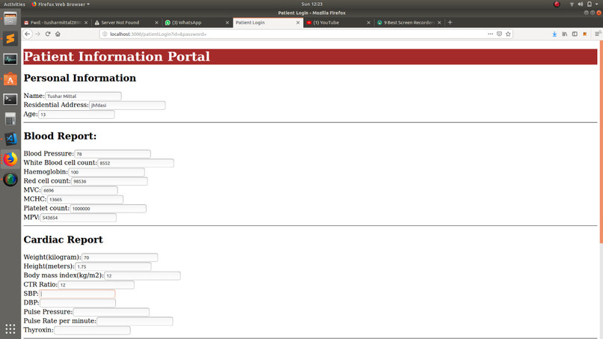603x339 pixels.
Task: Open Sublime Text from the dock
Action: (x=10, y=39)
